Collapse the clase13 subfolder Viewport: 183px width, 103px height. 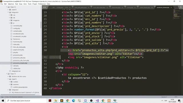tap(8, 79)
